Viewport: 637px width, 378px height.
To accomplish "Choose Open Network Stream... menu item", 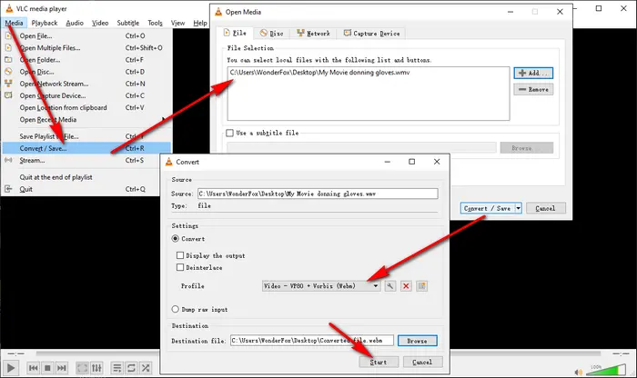I will click(86, 84).
